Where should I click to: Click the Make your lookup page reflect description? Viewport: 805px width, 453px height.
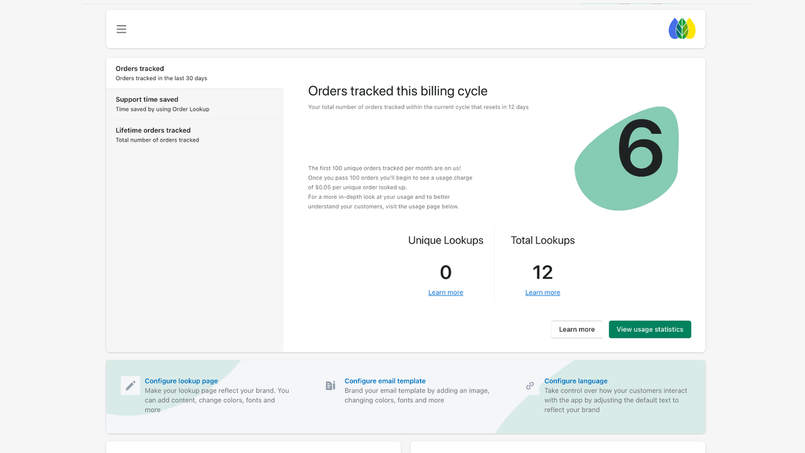pos(217,400)
